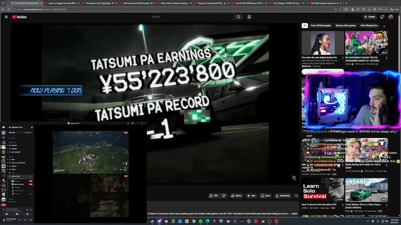
Task: Click the YouTube search magnifier button
Action: point(238,17)
